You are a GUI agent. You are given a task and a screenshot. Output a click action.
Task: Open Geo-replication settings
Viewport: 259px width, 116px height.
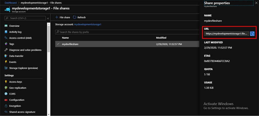pos(18,88)
